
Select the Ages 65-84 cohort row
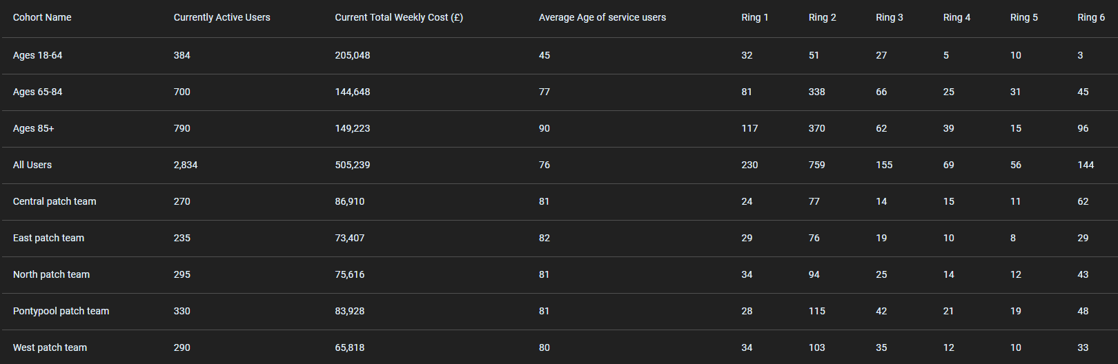tap(559, 92)
